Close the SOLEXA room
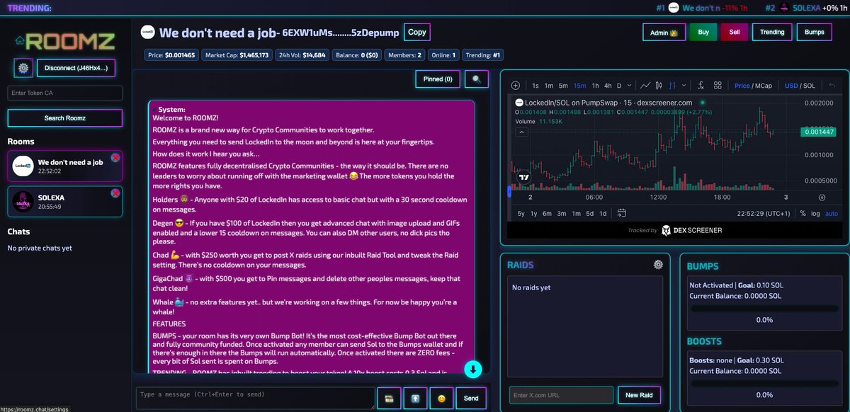850x412 pixels. (115, 193)
